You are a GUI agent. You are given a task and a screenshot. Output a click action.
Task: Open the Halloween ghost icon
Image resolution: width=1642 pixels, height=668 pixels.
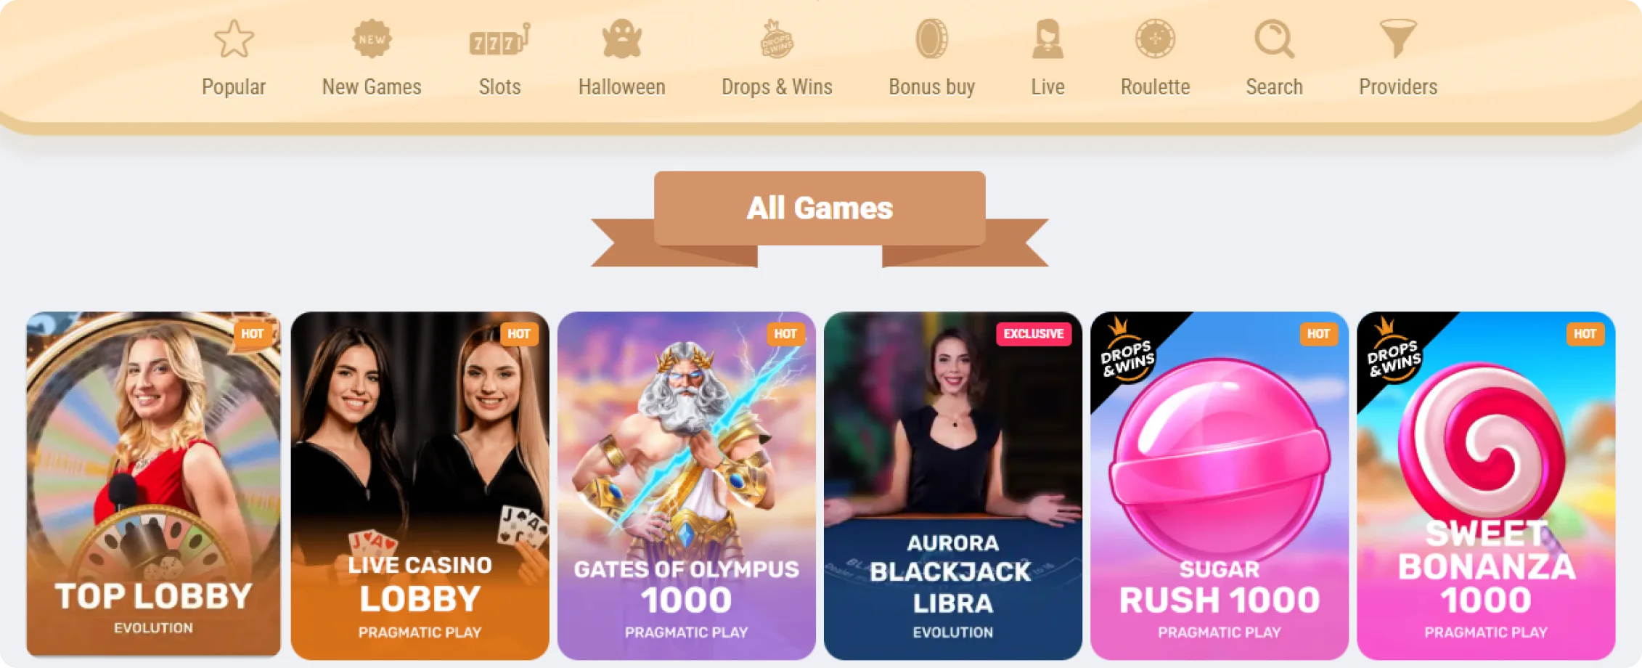tap(622, 39)
